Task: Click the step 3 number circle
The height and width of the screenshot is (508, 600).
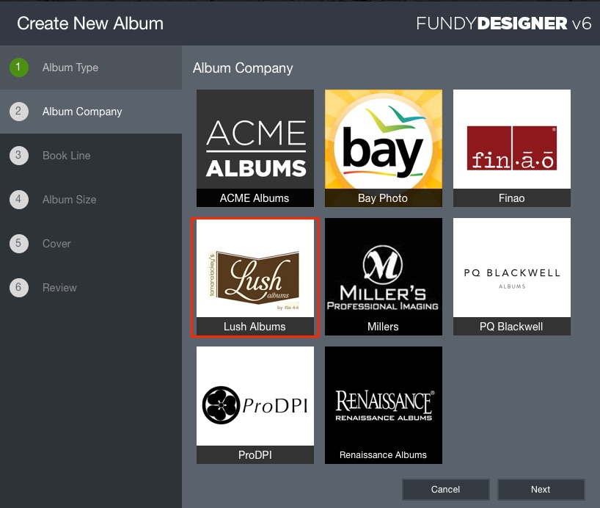Action: (x=19, y=156)
